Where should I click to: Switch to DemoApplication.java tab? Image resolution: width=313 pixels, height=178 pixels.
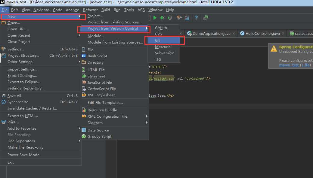tap(211, 33)
